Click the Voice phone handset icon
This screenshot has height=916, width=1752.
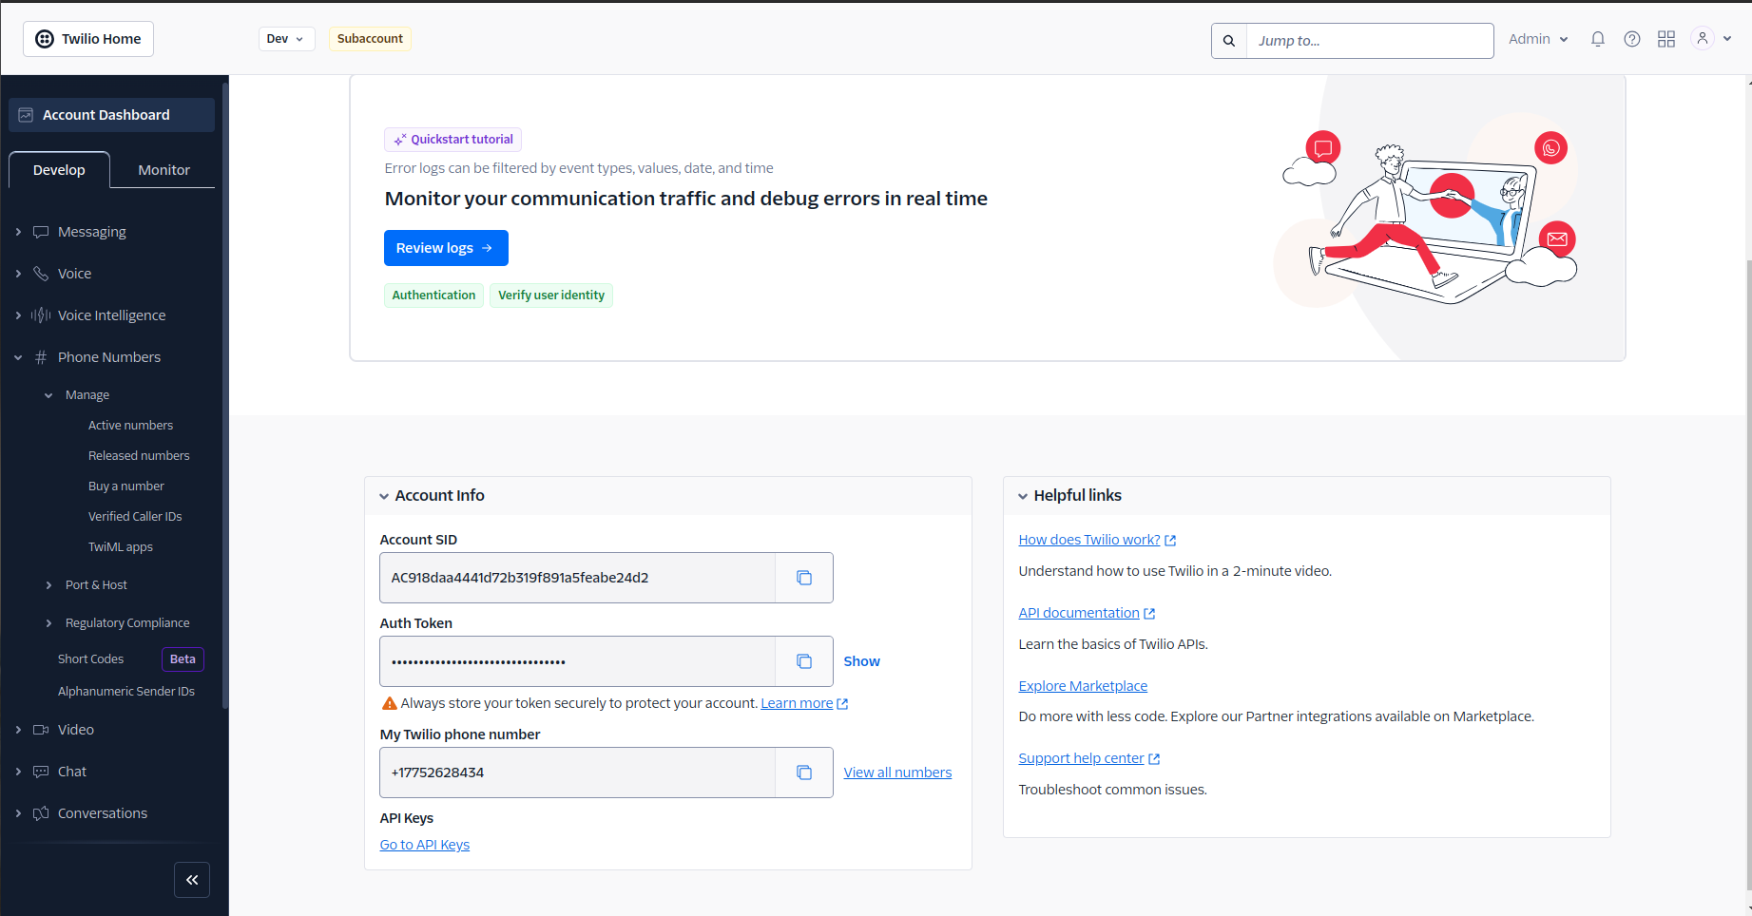click(x=41, y=274)
